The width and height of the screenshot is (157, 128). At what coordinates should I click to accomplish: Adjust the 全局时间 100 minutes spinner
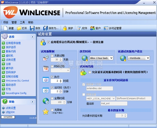pyautogui.click(x=64, y=102)
